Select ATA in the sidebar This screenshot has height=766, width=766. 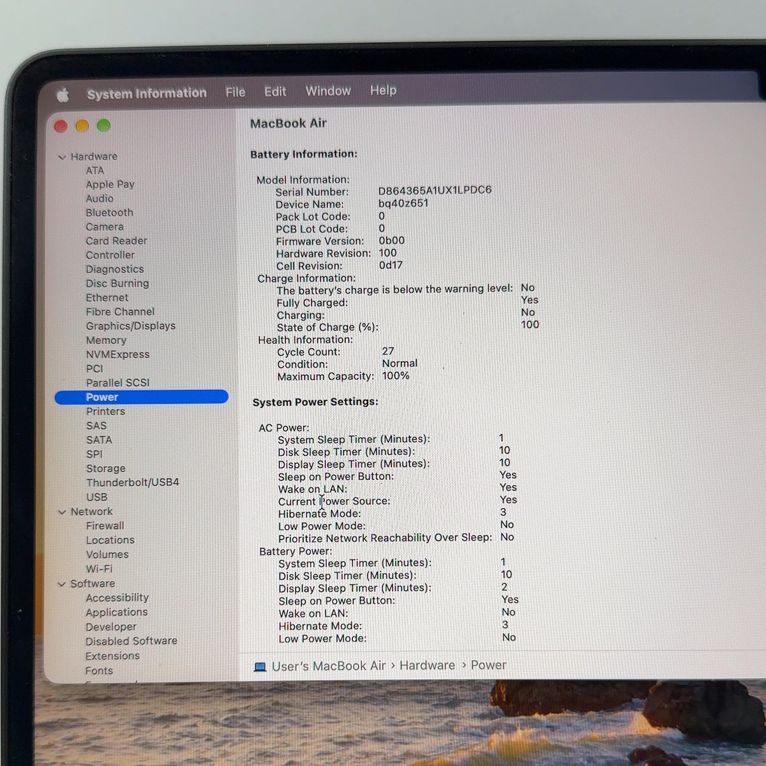coord(94,170)
